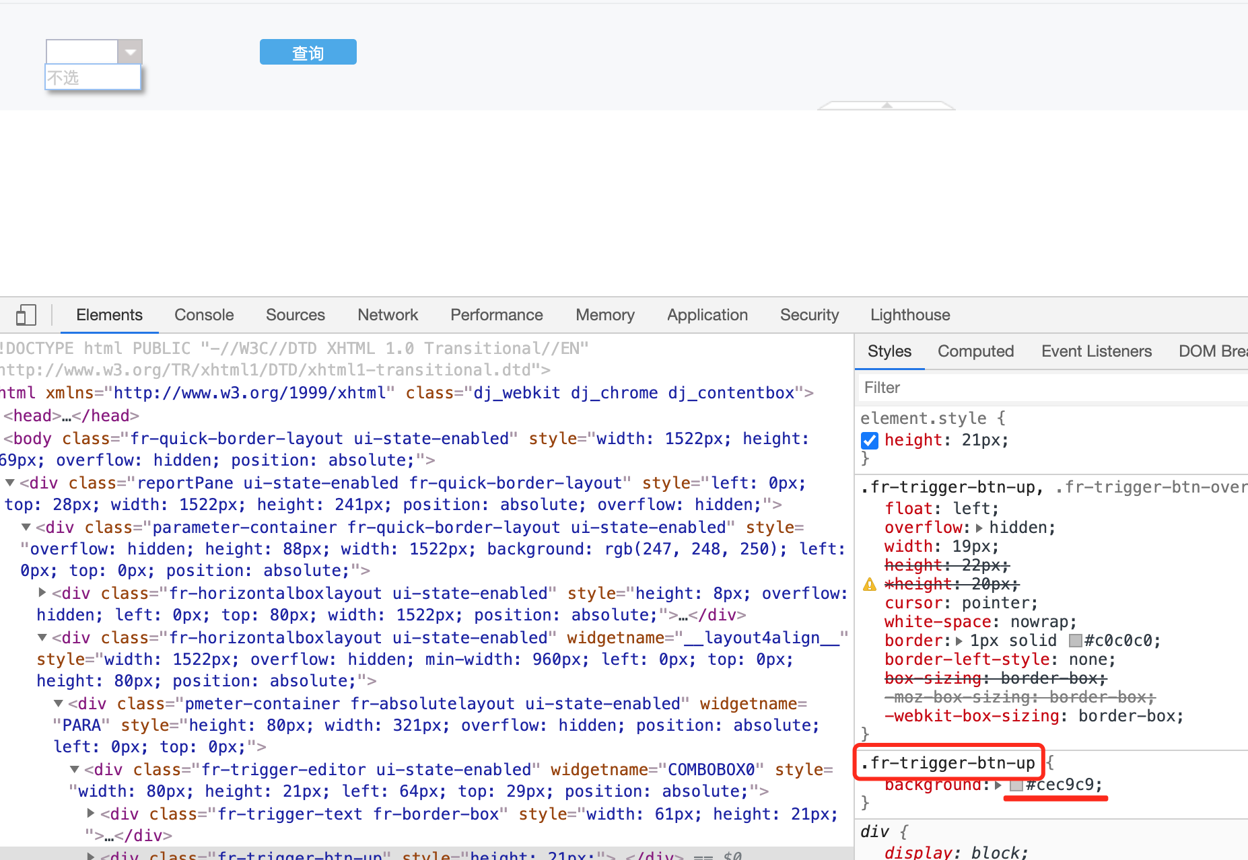Open the Memory tab
Screen dimensions: 1248x860
(605, 315)
